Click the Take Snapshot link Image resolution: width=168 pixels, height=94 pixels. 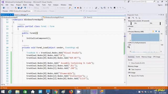point(136,69)
